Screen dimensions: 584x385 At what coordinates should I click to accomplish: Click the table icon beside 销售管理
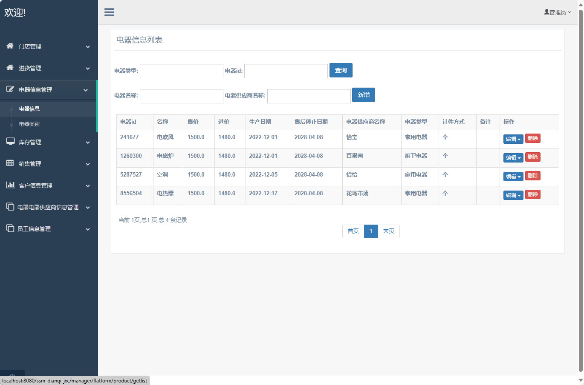coord(10,163)
